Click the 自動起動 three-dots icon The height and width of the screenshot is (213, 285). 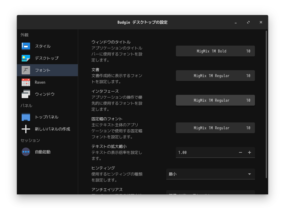26,152
